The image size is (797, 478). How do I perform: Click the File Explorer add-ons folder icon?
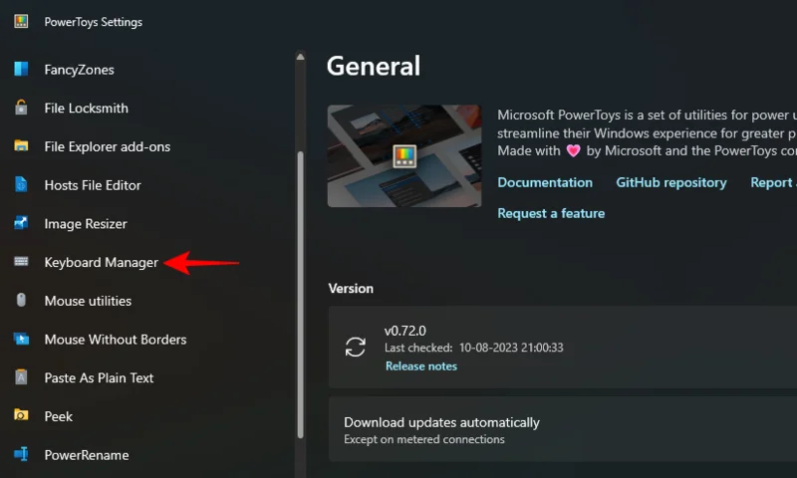[x=21, y=145]
